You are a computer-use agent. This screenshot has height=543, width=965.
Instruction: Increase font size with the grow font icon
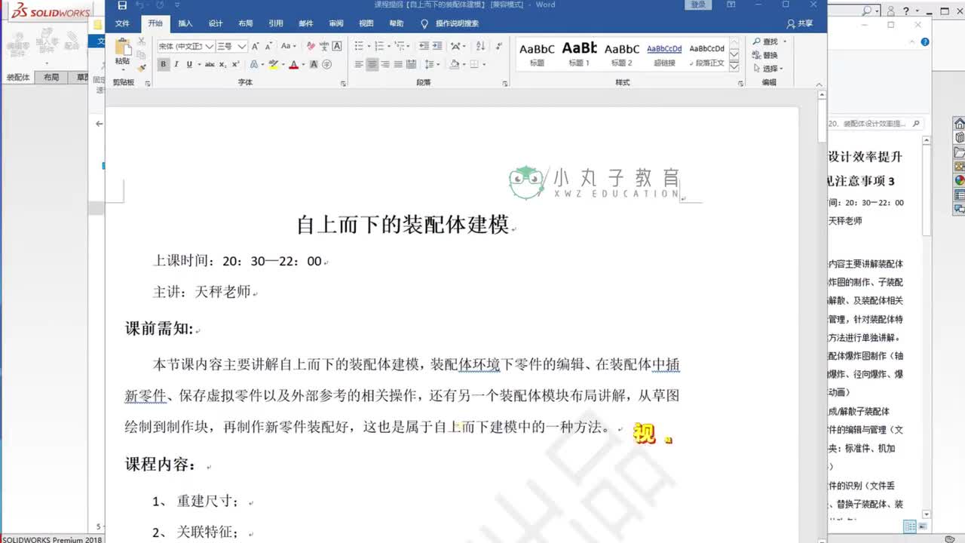256,46
